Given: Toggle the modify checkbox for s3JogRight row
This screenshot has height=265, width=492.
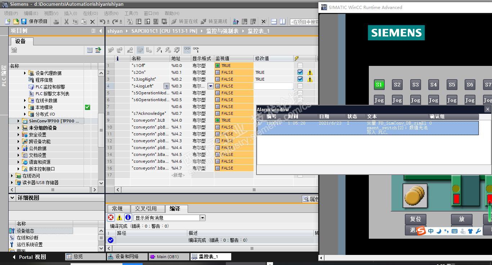Looking at the screenshot, I should [x=300, y=79].
